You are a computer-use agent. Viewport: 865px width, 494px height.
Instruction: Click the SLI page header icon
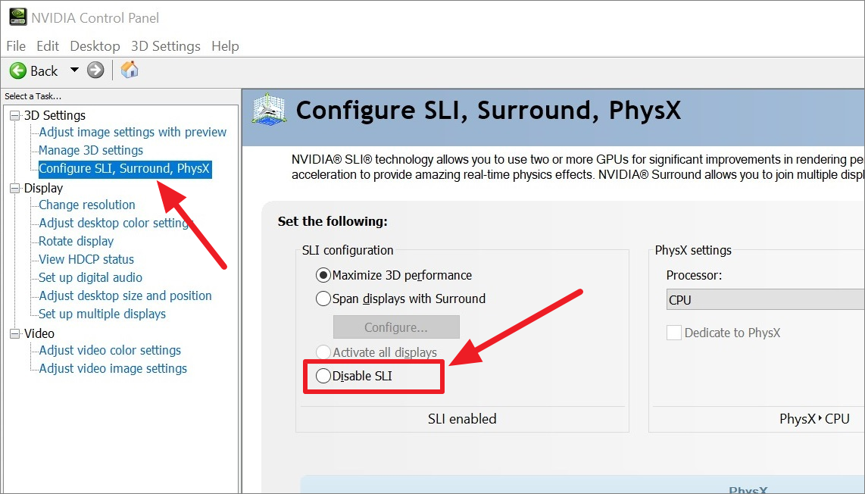pyautogui.click(x=269, y=109)
